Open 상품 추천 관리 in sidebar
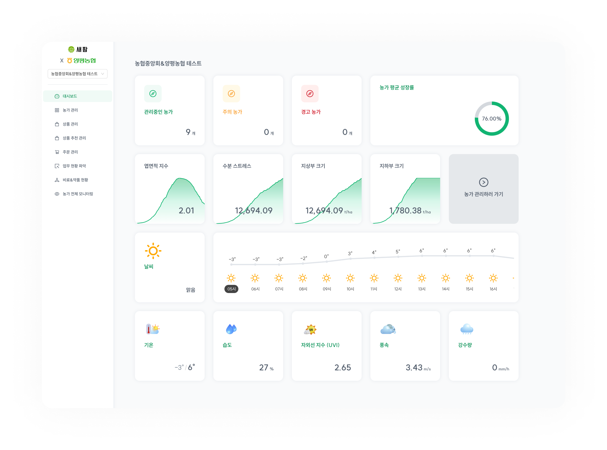607x450 pixels. tap(74, 138)
